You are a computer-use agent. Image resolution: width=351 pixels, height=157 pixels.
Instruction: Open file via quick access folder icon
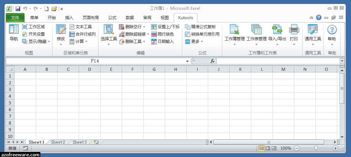[54, 9]
